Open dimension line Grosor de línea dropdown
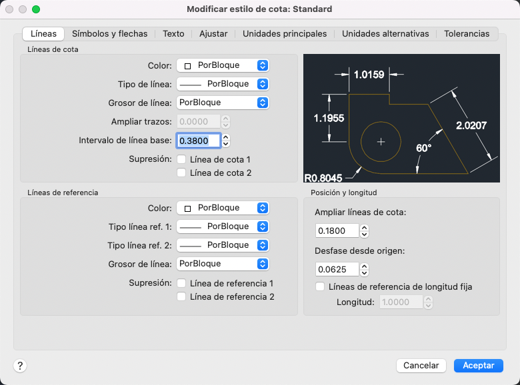Image resolution: width=520 pixels, height=385 pixels. [223, 103]
